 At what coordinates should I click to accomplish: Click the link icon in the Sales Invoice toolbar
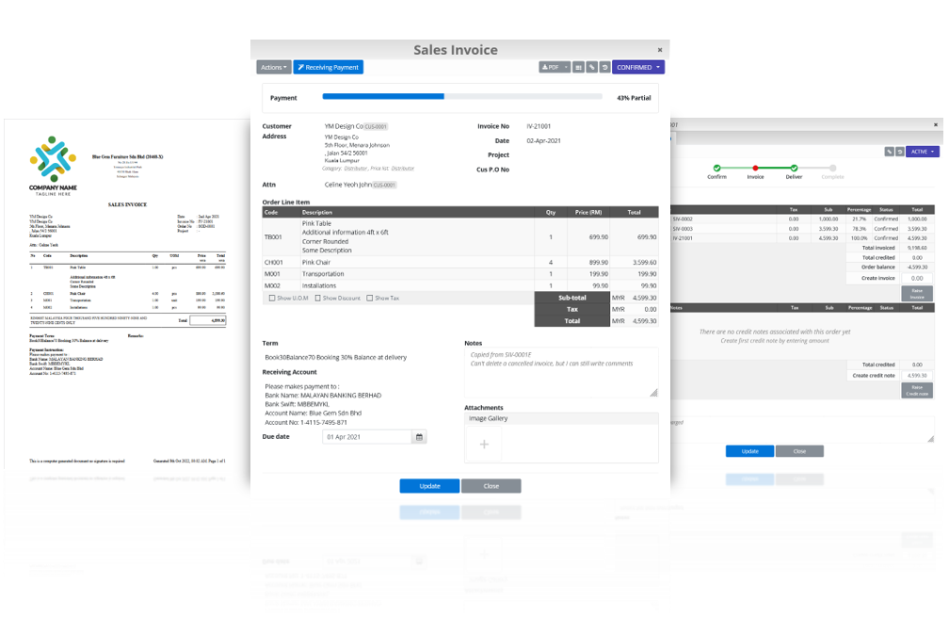tap(592, 67)
